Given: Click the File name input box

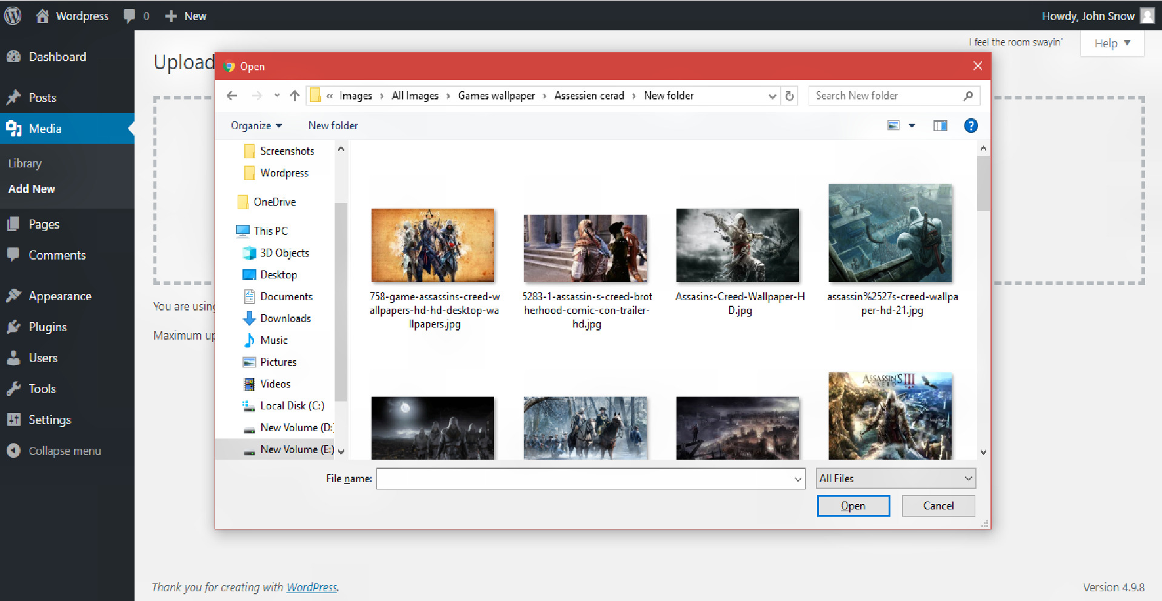Looking at the screenshot, I should click(x=590, y=478).
